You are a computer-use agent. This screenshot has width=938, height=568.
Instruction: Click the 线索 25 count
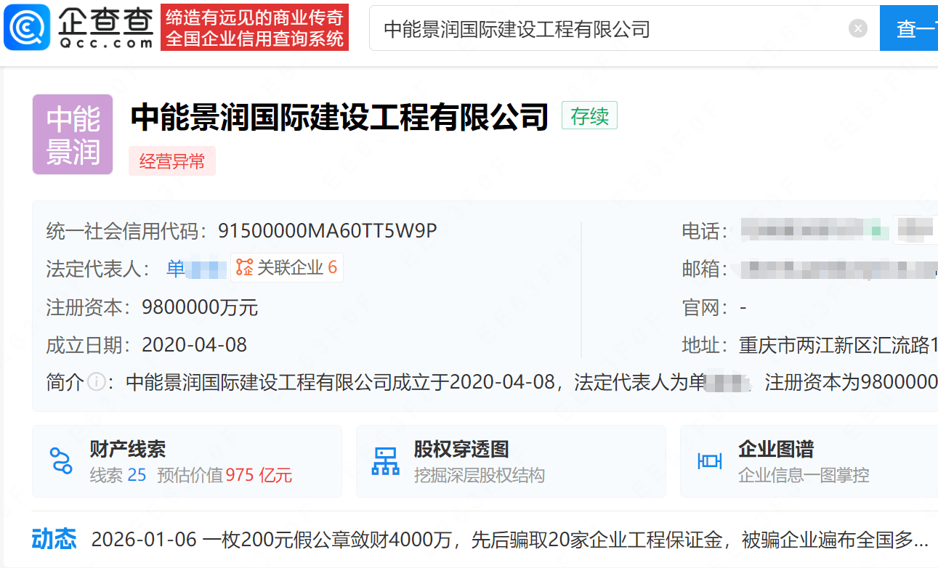118,476
